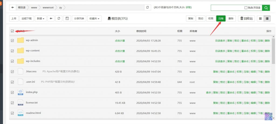Click the 权限 toolbar button

click(x=211, y=19)
